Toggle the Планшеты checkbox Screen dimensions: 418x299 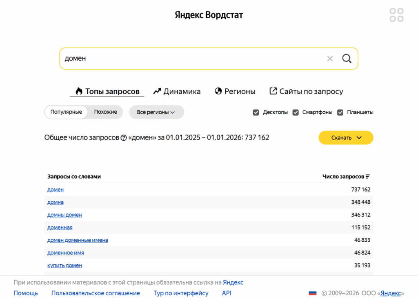point(340,112)
